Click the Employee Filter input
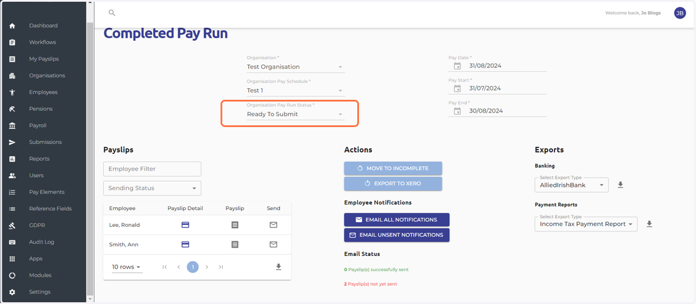This screenshot has width=696, height=304. pos(152,169)
